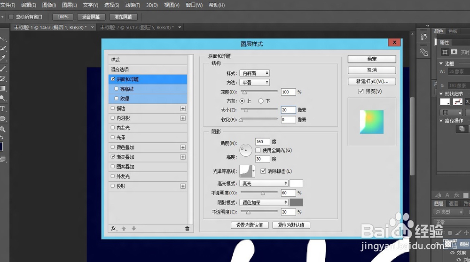Uncheck the 渐变叠加 checkbox
This screenshot has width=470, height=262.
coord(113,157)
